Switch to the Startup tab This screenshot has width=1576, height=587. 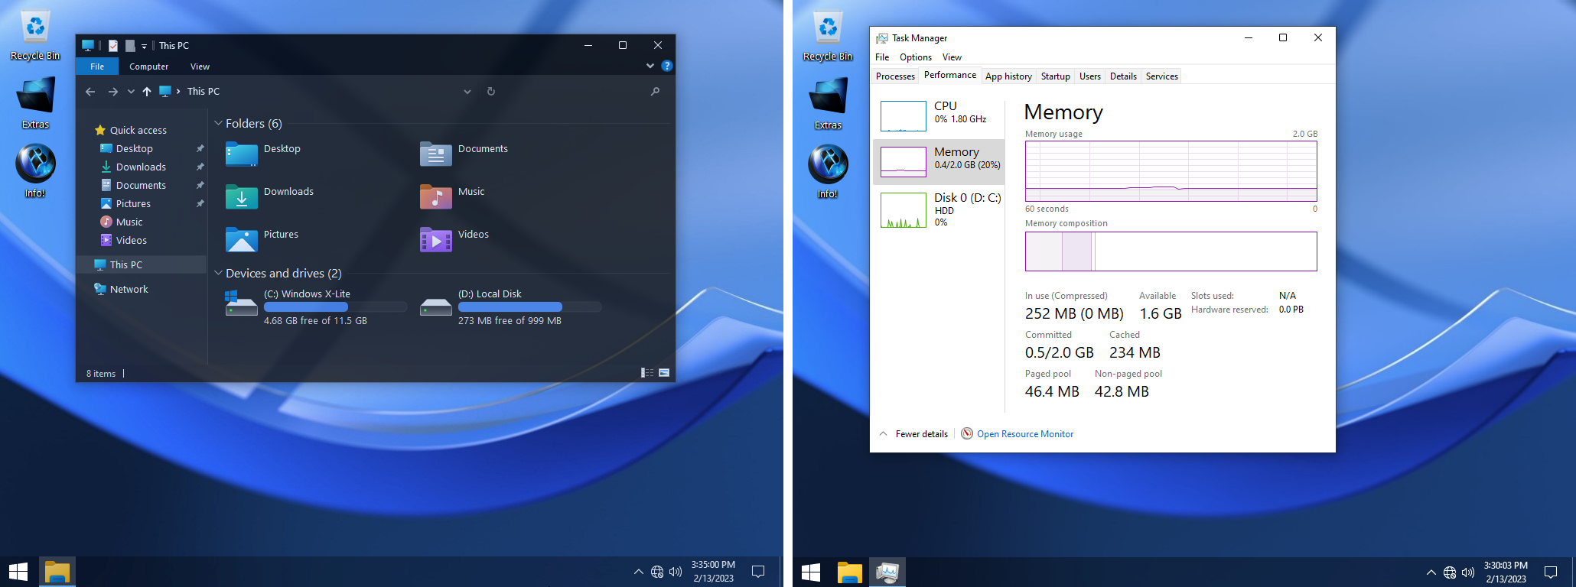(1055, 76)
